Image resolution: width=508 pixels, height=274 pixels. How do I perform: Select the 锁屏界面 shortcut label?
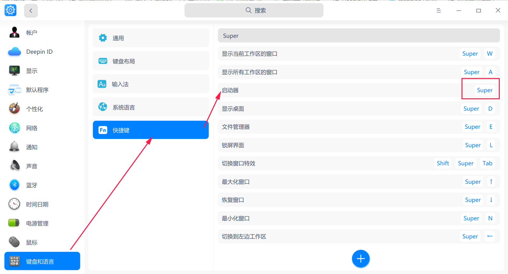pyautogui.click(x=233, y=145)
